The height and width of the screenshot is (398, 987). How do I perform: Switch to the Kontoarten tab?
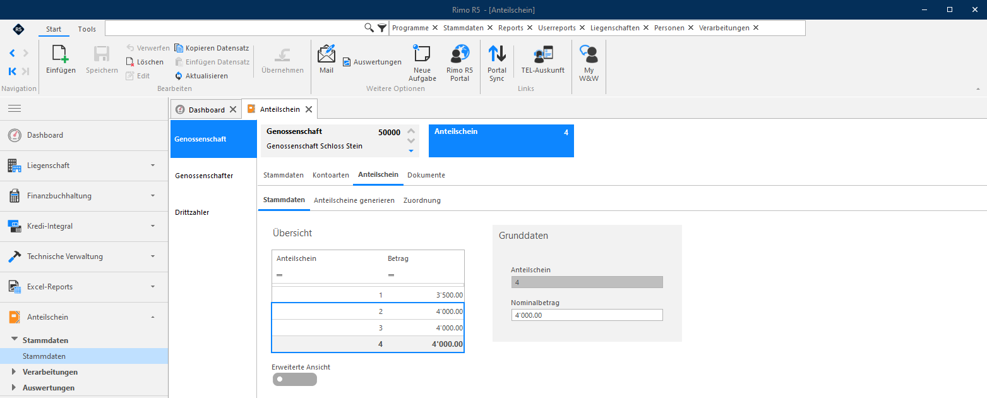click(x=331, y=175)
